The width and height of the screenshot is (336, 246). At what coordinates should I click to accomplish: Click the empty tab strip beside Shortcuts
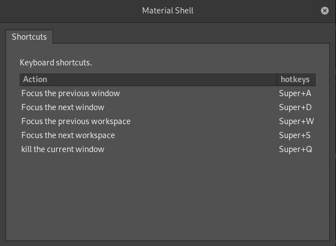(190, 37)
